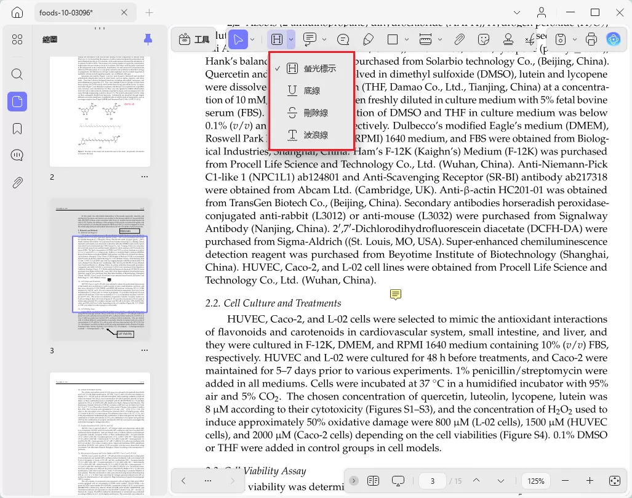The height and width of the screenshot is (498, 632).
Task: Click the print icon
Action: pos(591,39)
